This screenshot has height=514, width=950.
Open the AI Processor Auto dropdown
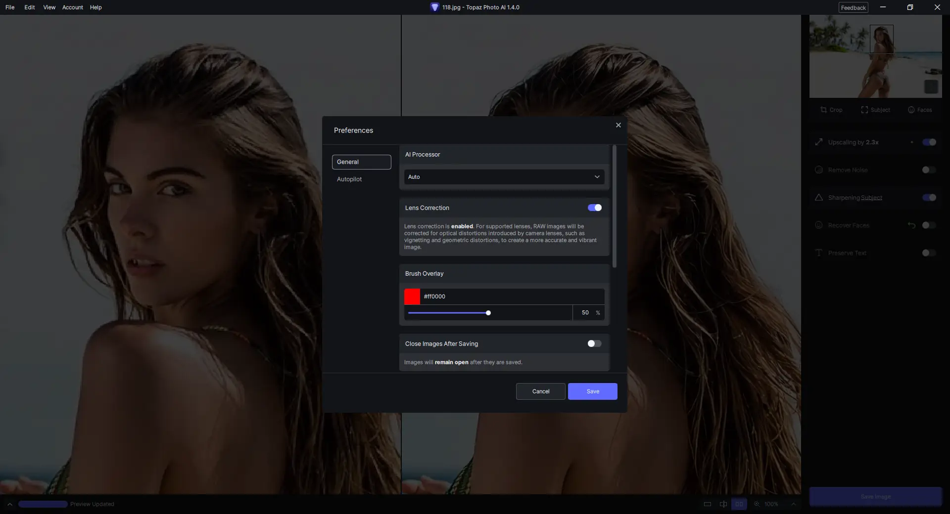click(504, 177)
